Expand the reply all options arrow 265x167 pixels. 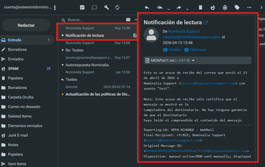coord(168,9)
